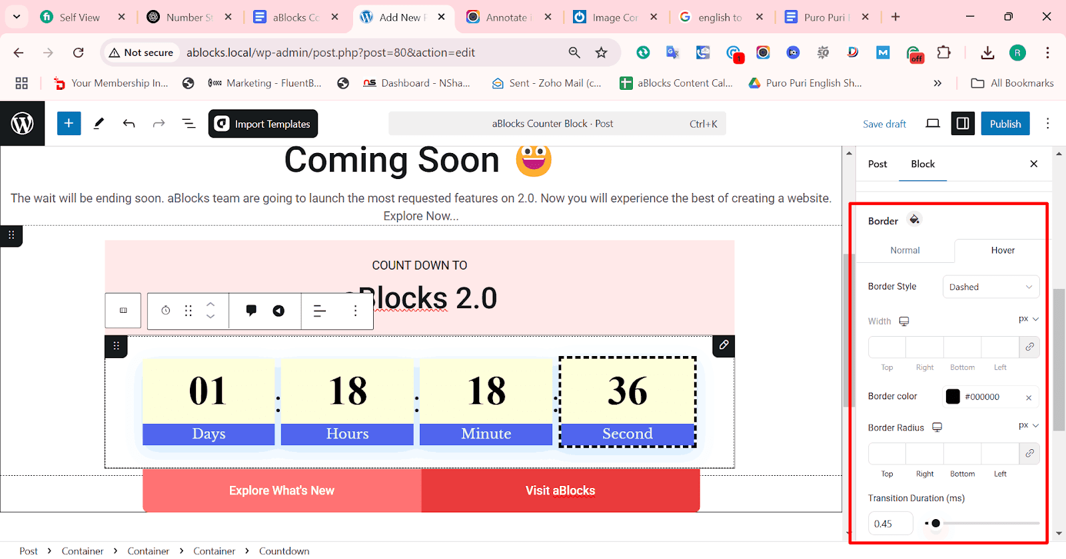The image size is (1066, 559).
Task: Switch to the Block tab in sidebar
Action: tap(923, 164)
